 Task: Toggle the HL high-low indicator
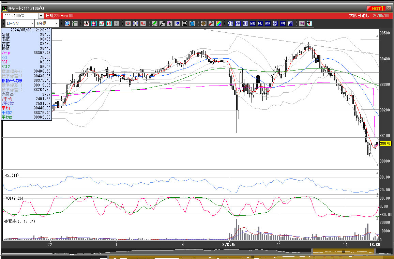(260, 24)
